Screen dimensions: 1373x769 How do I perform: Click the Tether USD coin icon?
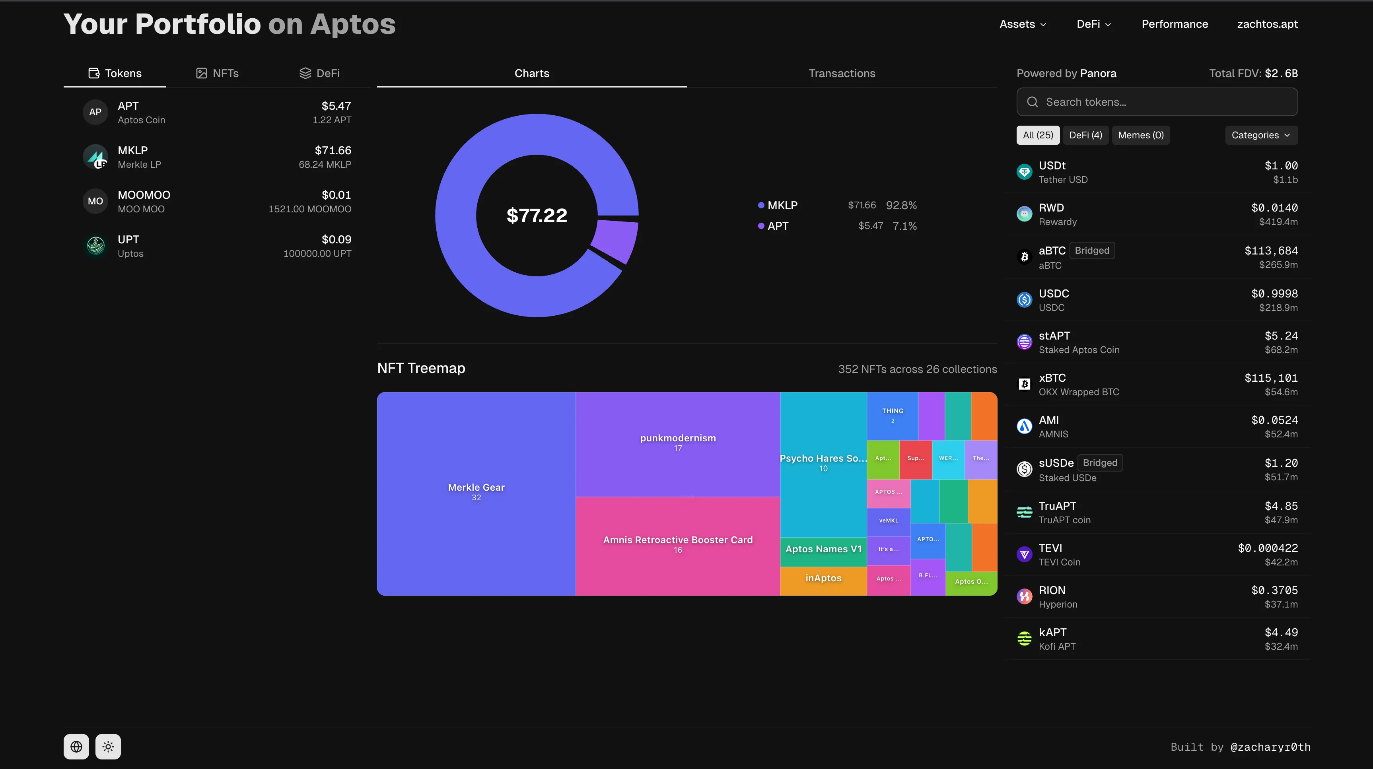1025,172
